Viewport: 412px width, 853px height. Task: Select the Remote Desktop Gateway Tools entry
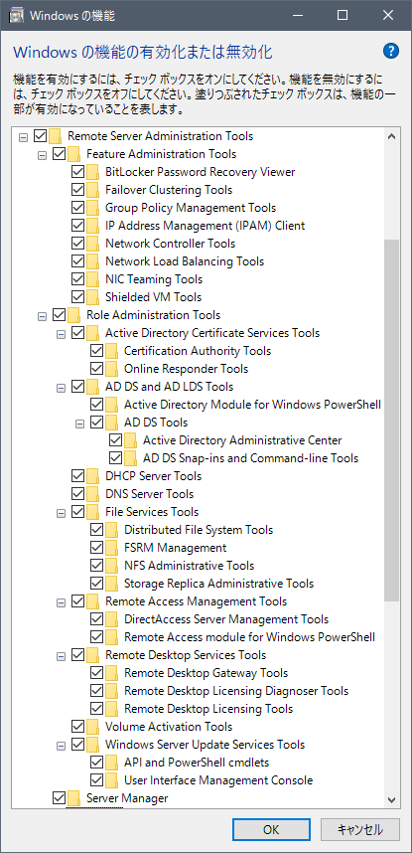206,673
